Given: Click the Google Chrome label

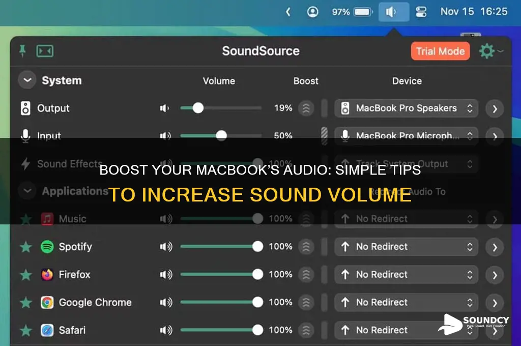Looking at the screenshot, I should (95, 302).
